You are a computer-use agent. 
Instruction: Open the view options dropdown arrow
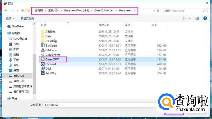190,18
